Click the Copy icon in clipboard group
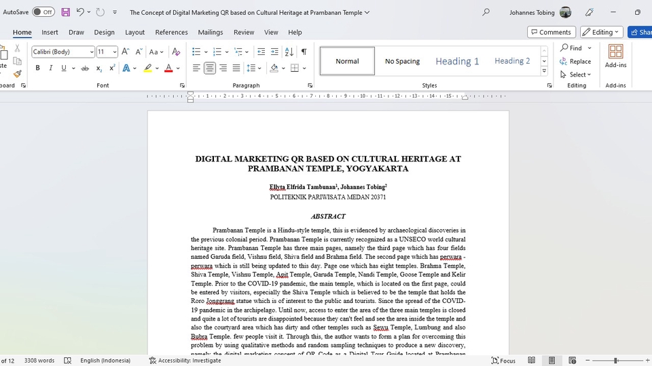The image size is (652, 366). pos(17,62)
